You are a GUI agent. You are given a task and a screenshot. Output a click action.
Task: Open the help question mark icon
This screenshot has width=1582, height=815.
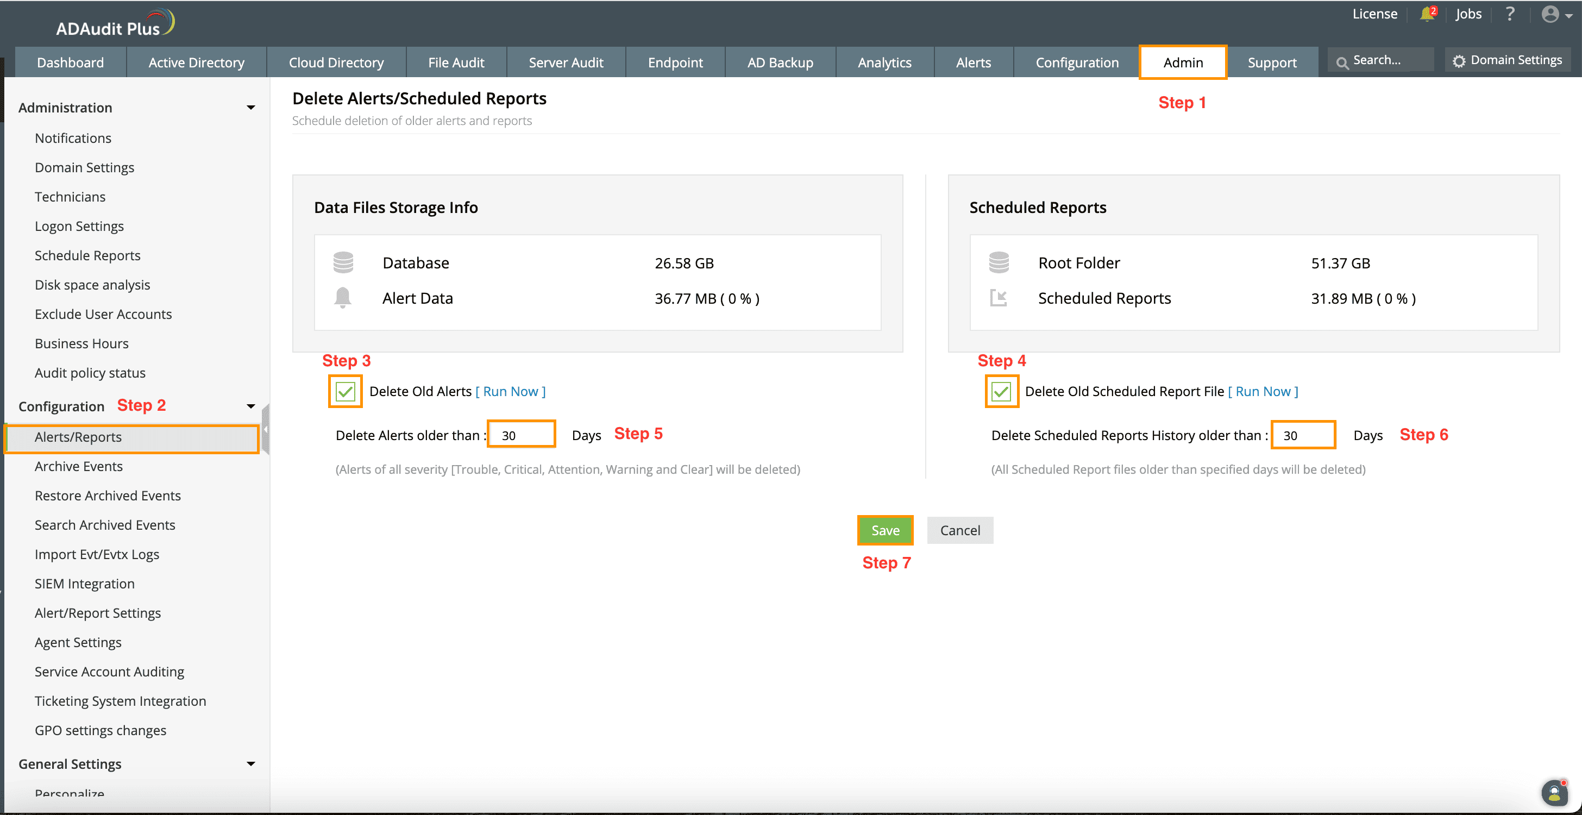pyautogui.click(x=1510, y=14)
